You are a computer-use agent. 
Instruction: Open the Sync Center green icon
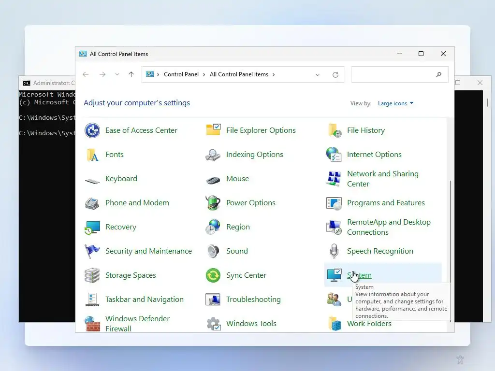(x=213, y=275)
